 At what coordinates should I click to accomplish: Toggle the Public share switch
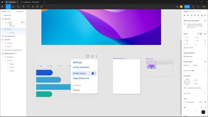point(94,73)
